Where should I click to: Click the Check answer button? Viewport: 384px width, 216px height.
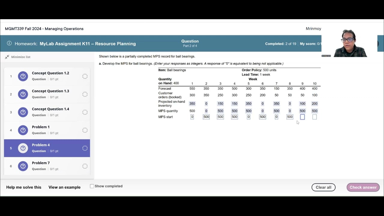click(363, 187)
